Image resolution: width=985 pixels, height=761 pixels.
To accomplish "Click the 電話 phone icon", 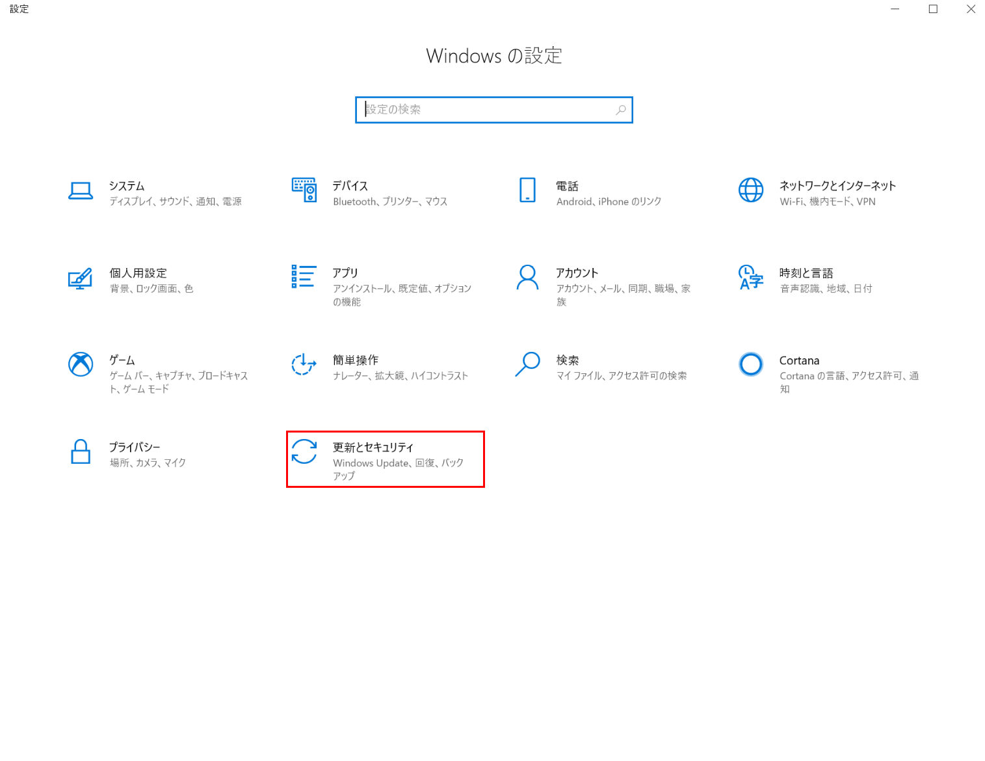I will (527, 190).
